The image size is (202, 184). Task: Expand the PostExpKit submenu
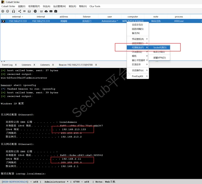[x=138, y=76]
